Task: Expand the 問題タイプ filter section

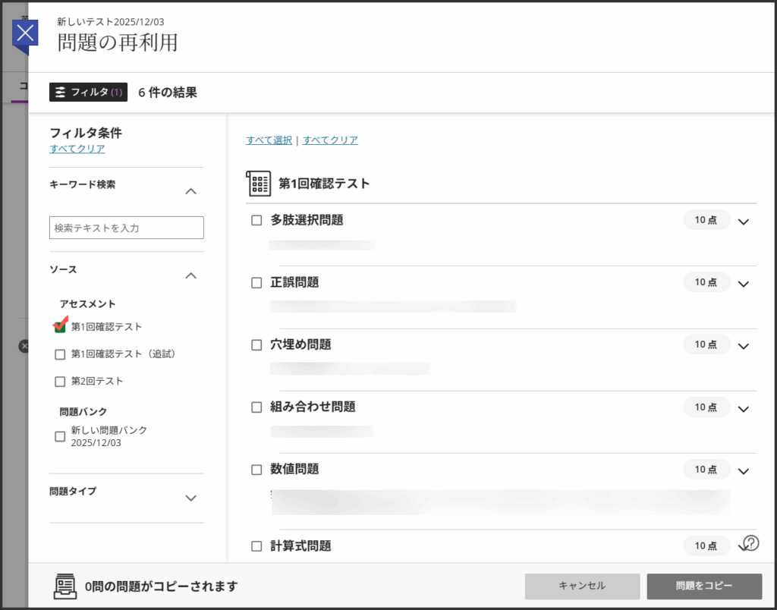Action: (191, 498)
